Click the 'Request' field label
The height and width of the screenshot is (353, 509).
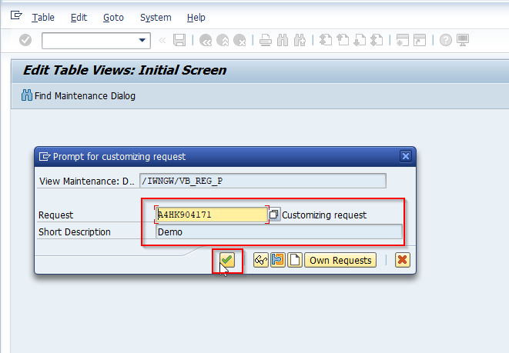[x=56, y=215]
